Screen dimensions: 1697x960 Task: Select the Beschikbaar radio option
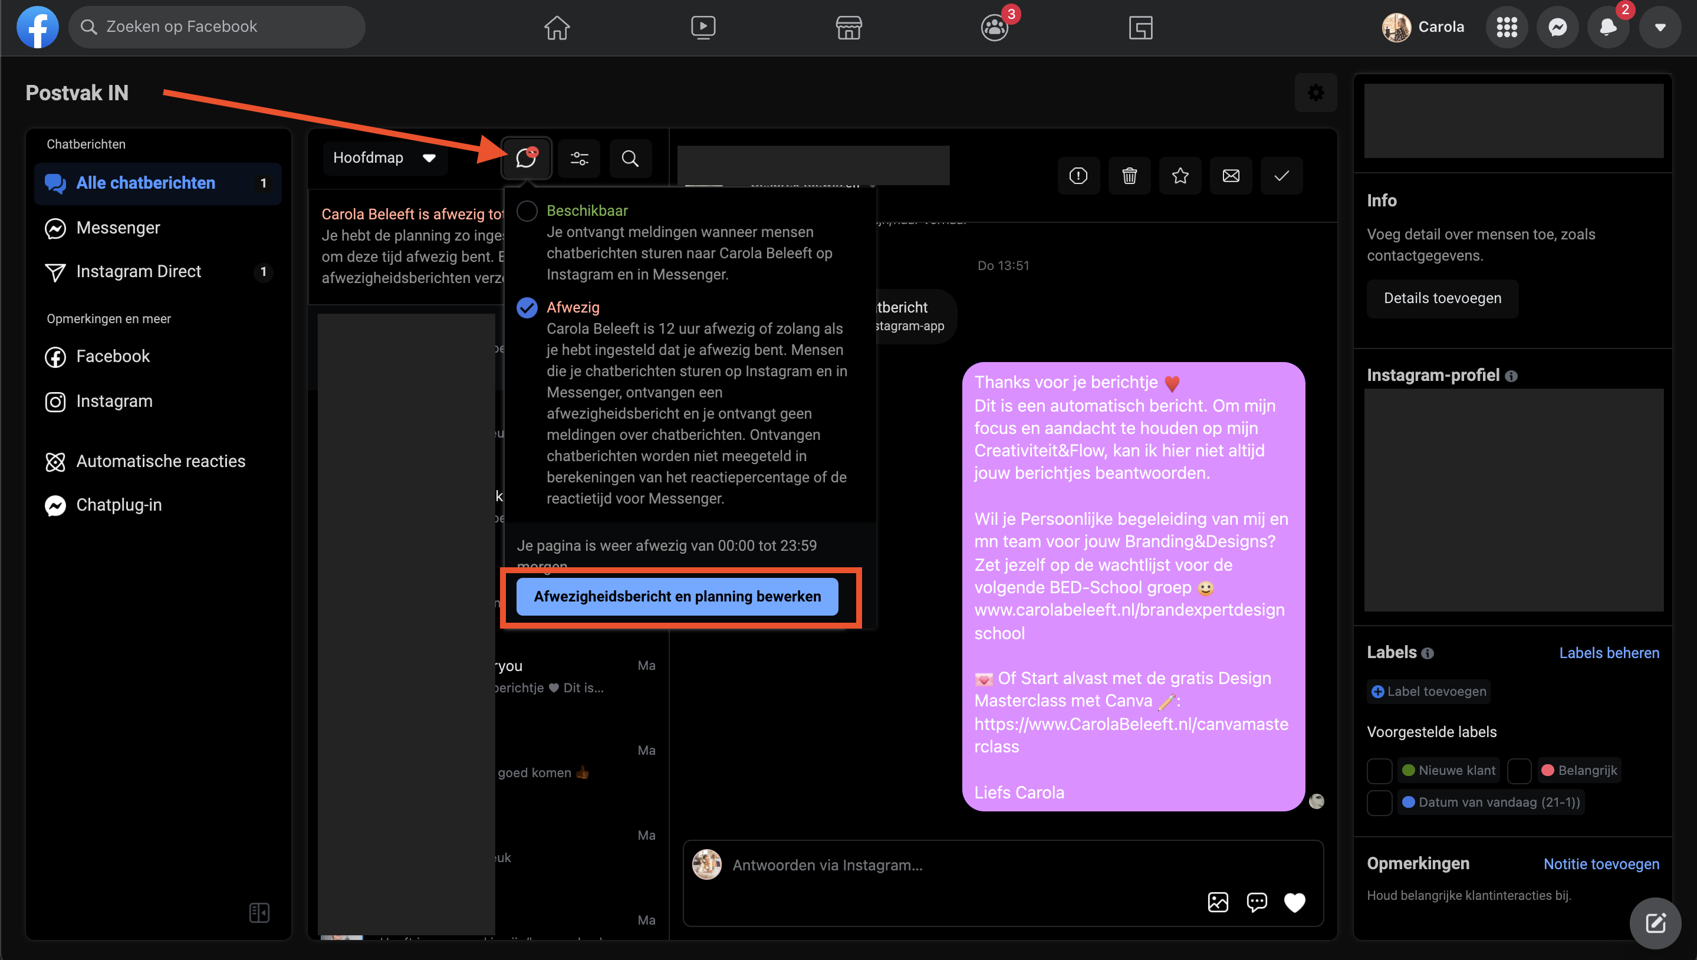click(527, 211)
